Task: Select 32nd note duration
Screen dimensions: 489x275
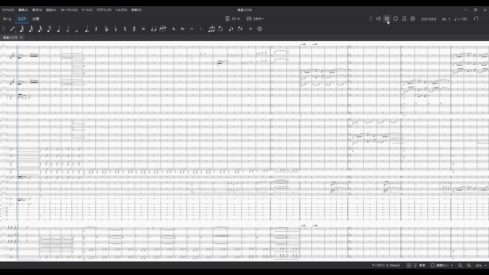Action: [x=31, y=29]
